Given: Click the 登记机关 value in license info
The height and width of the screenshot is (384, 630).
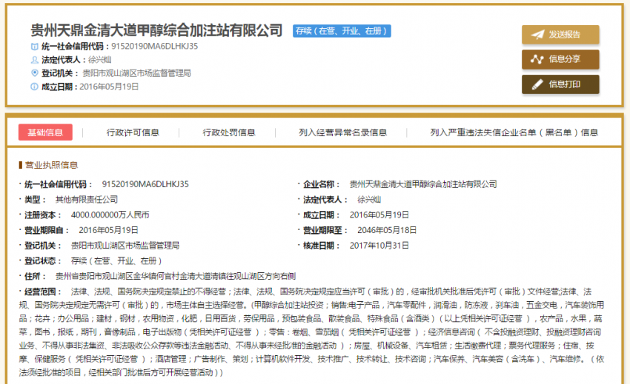Looking at the screenshot, I should click(125, 246).
